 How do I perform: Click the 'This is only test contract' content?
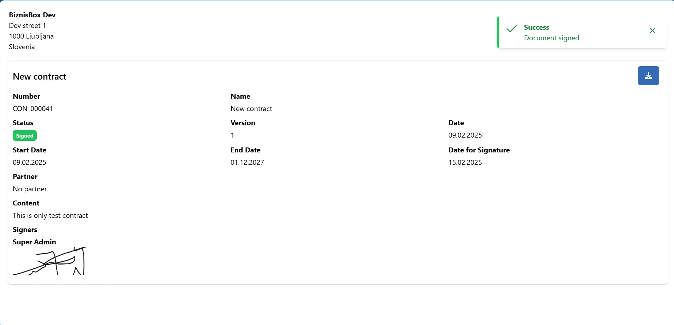(50, 216)
